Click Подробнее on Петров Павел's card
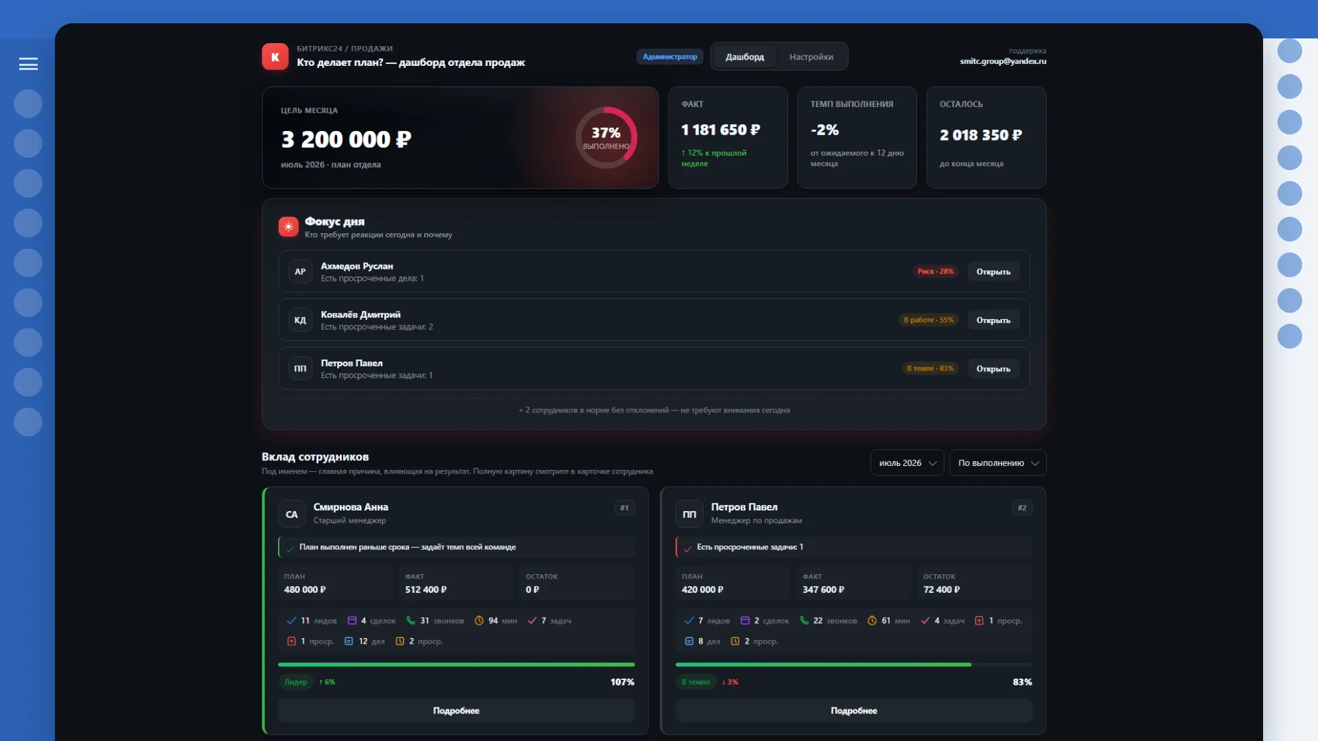Screen dimensions: 1318x741 [853, 711]
